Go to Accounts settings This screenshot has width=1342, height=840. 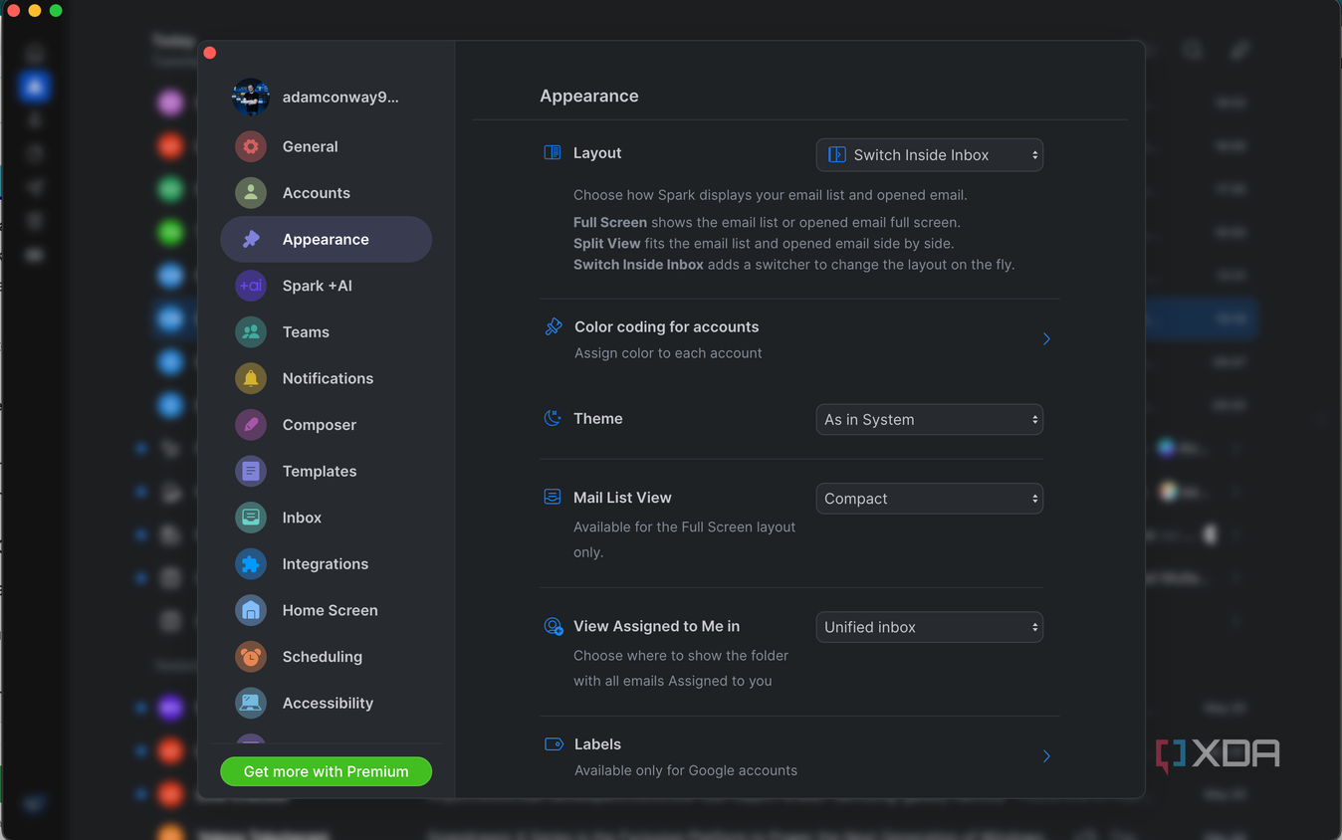327,193
